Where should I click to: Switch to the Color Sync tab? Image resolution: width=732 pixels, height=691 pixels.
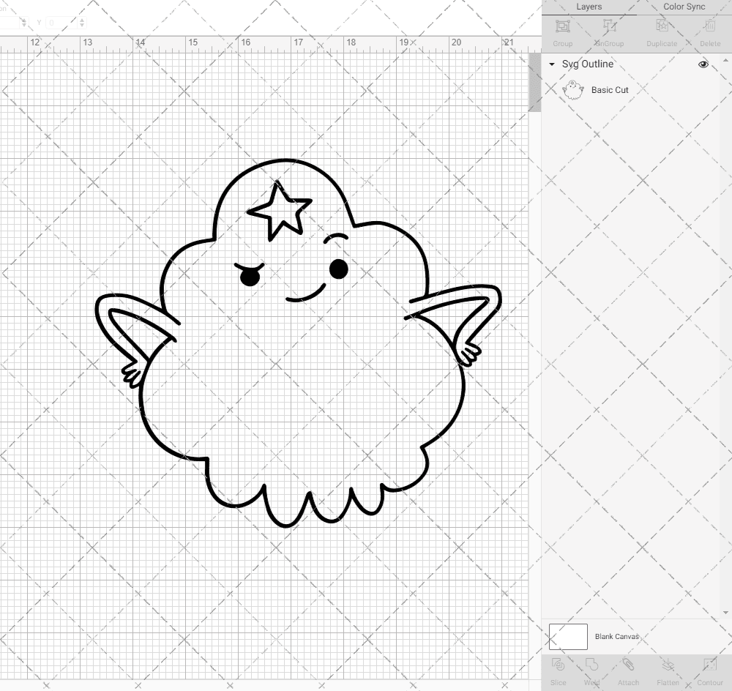click(684, 7)
